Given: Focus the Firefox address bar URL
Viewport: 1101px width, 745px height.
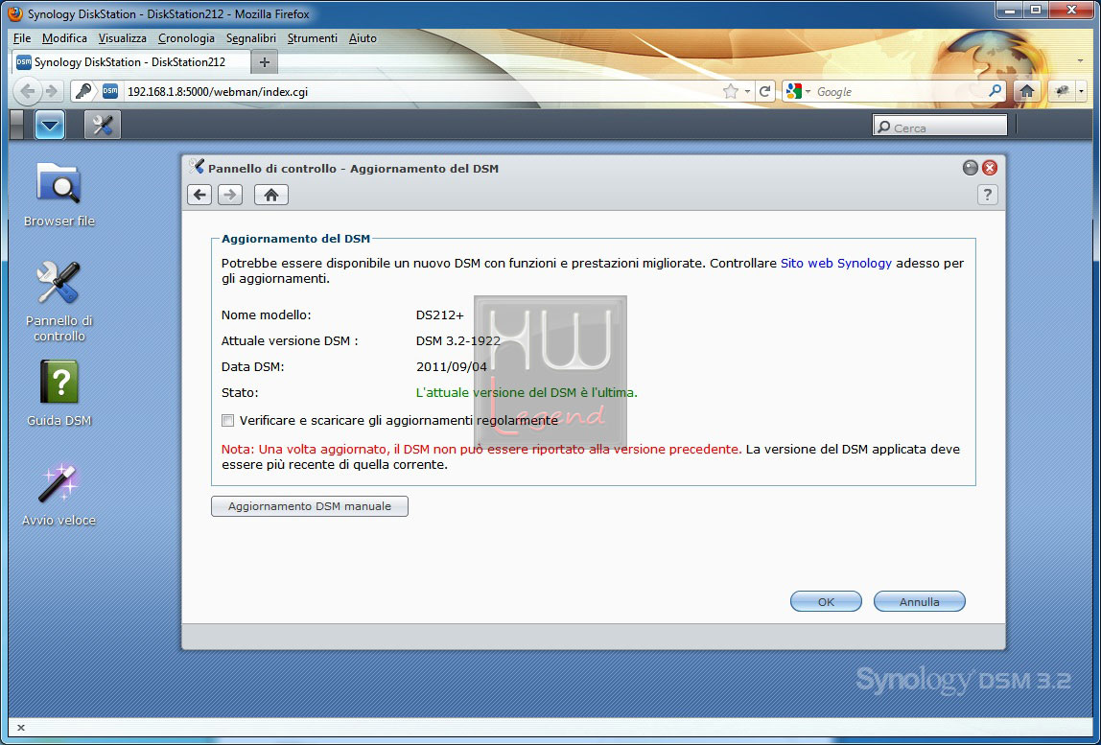Looking at the screenshot, I should [421, 91].
